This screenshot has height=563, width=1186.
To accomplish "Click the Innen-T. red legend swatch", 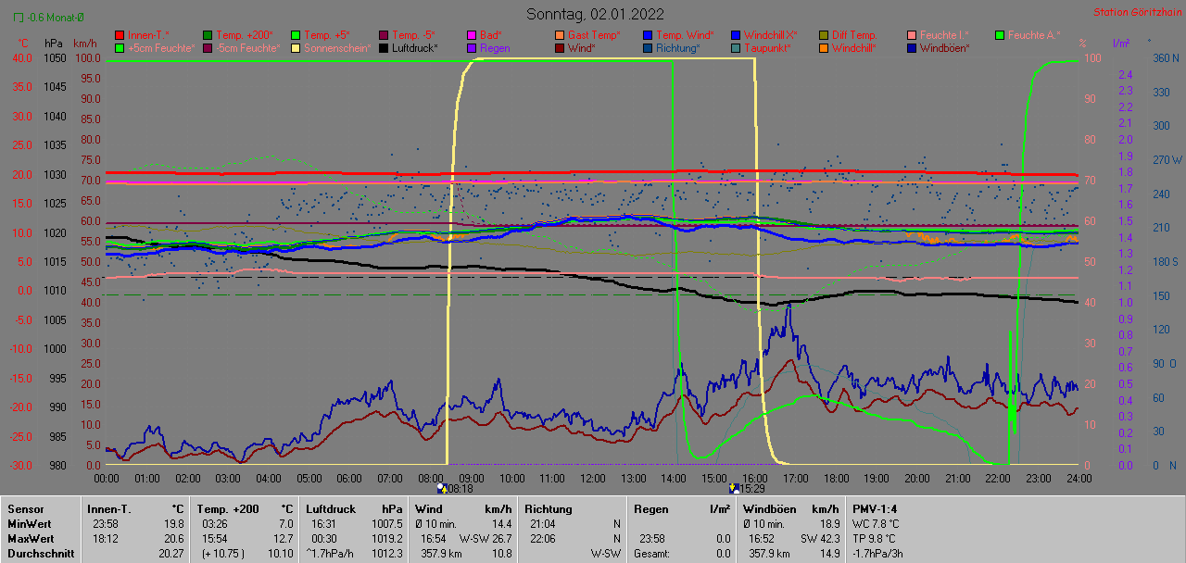I will (120, 34).
